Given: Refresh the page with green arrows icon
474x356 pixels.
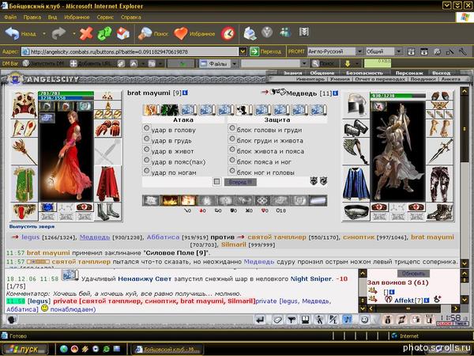Looking at the screenshot, I should tap(104, 33).
